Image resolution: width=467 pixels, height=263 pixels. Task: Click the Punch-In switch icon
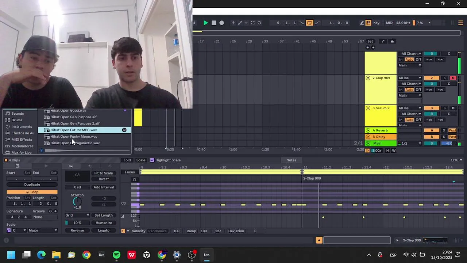pyautogui.click(x=302, y=23)
